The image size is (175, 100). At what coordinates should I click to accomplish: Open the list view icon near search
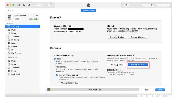tap(126, 5)
